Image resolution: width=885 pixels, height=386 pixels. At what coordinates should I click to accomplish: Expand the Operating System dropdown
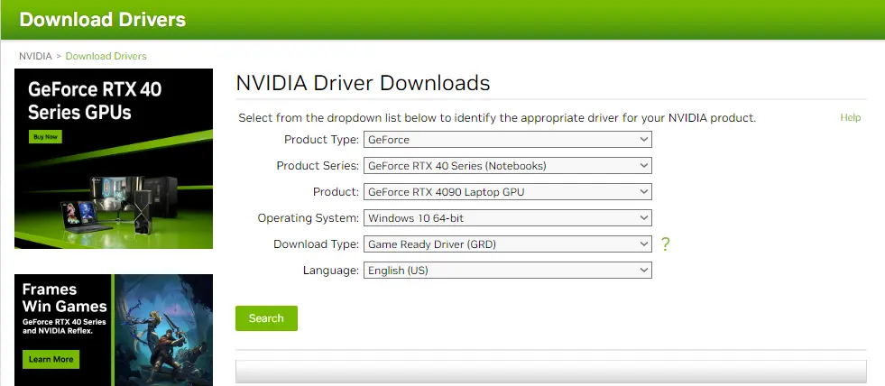507,218
